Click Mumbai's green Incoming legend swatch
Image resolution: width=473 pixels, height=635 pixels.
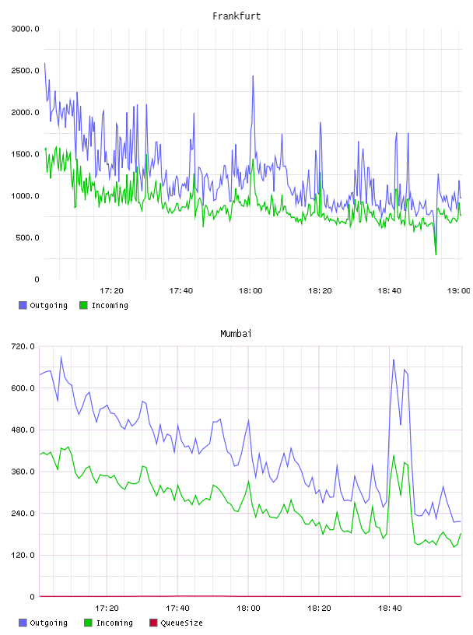88,623
